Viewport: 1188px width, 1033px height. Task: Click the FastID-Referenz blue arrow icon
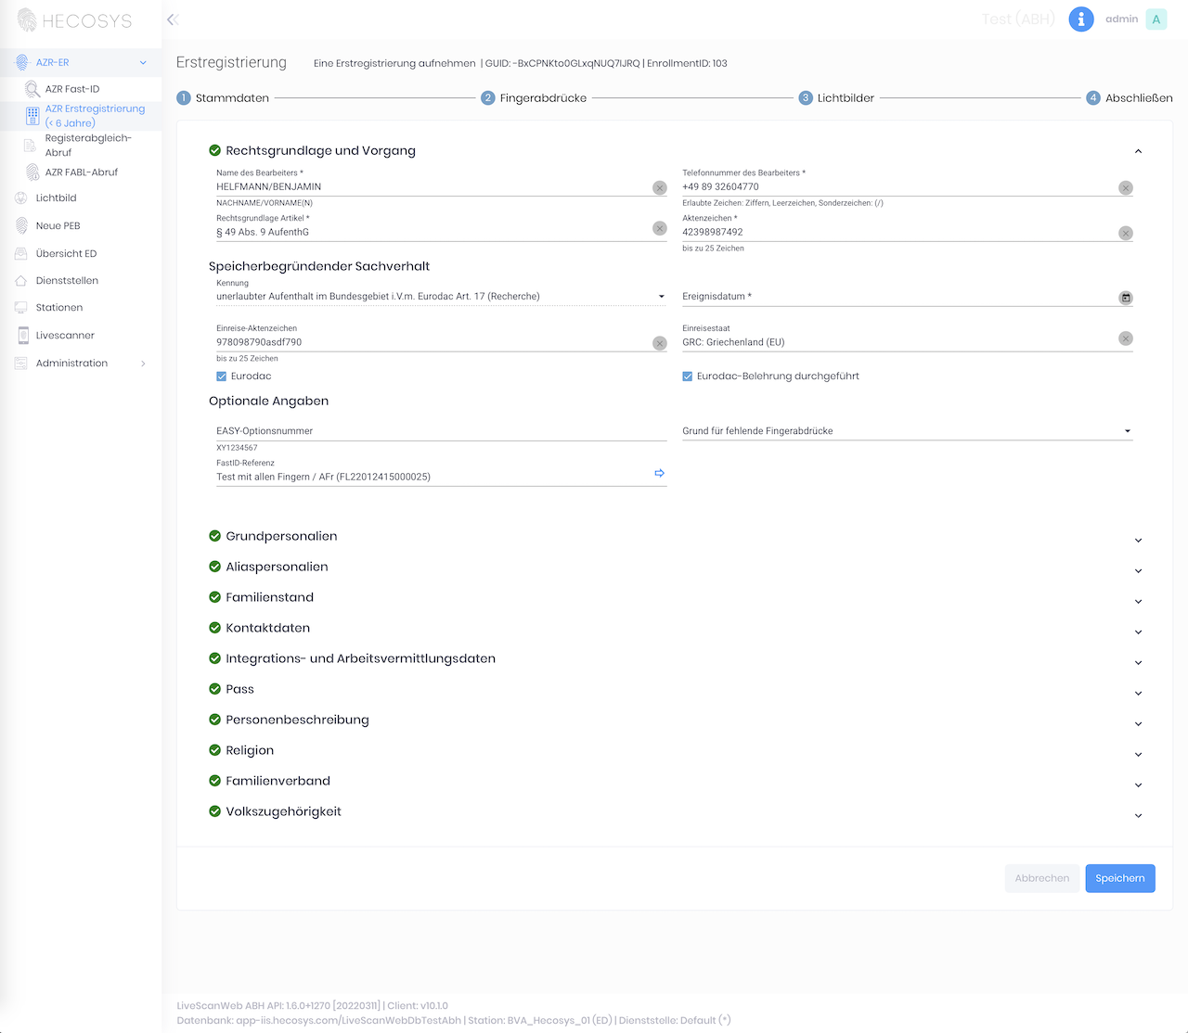tap(659, 474)
